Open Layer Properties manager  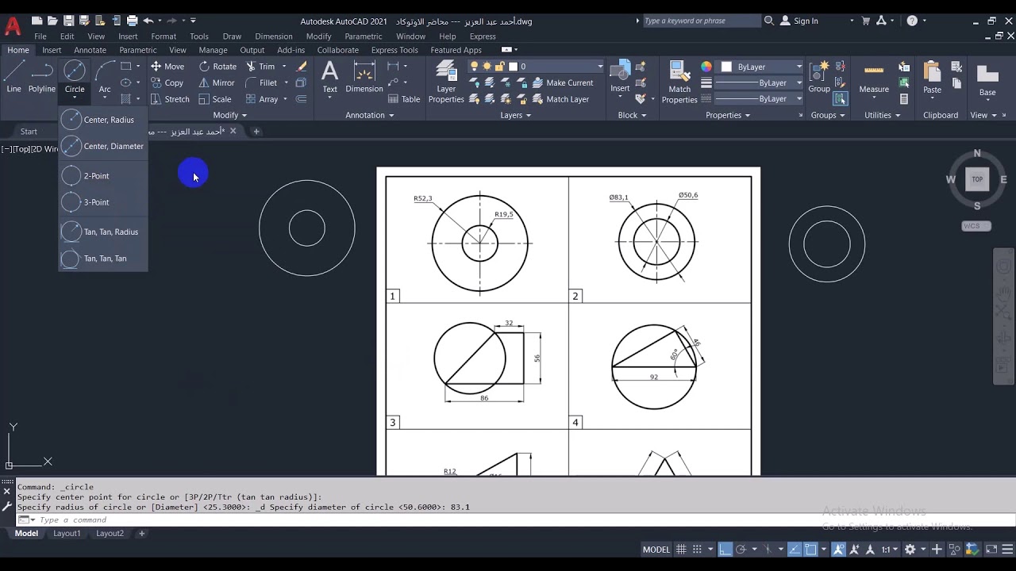pos(446,82)
